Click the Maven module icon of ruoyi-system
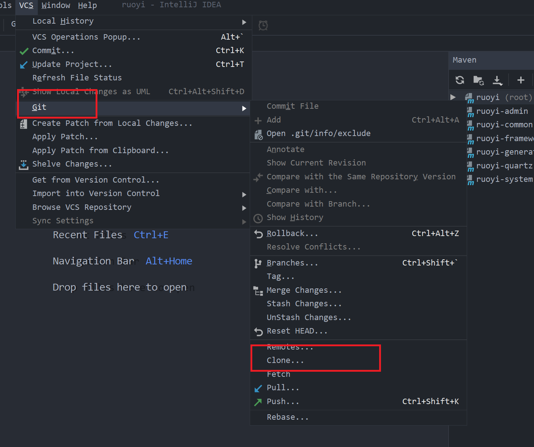 coord(470,180)
